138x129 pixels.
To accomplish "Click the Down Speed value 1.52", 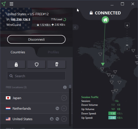I will coord(112,113).
